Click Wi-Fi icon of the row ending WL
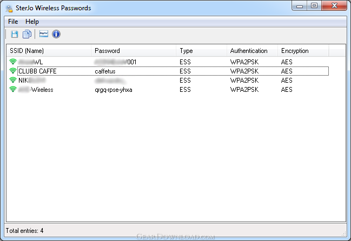This screenshot has width=351, height=241. coord(13,62)
